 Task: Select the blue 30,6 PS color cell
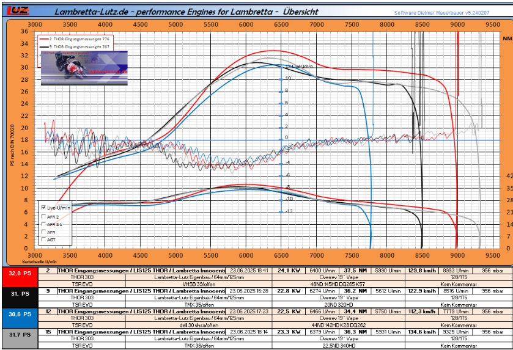(20, 318)
